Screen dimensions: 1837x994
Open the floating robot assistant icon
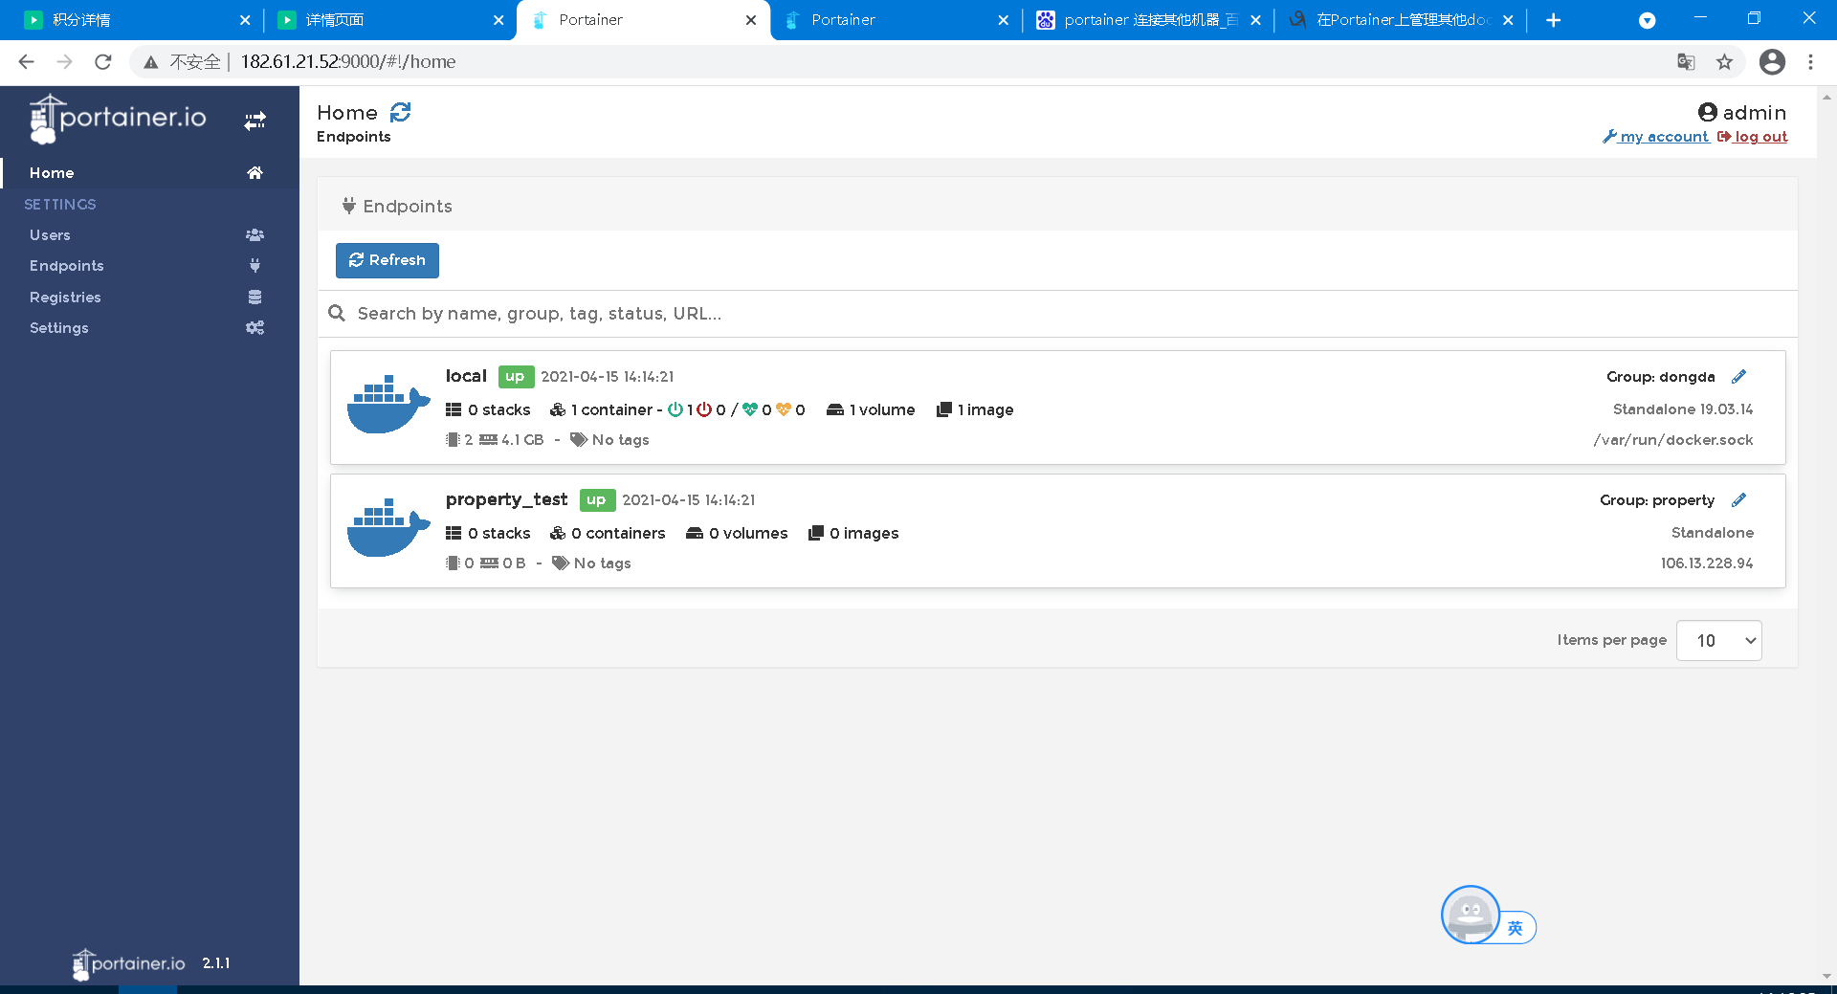point(1469,914)
